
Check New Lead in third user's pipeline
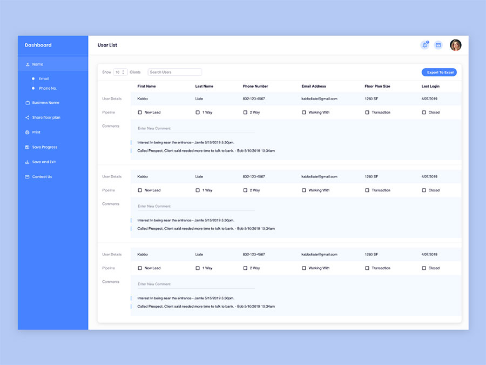point(140,268)
